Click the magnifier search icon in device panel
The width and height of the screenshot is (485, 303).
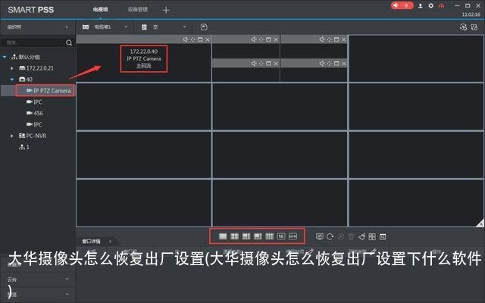click(69, 42)
